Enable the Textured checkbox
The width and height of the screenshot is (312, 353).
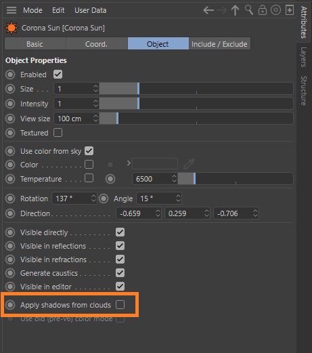[58, 133]
